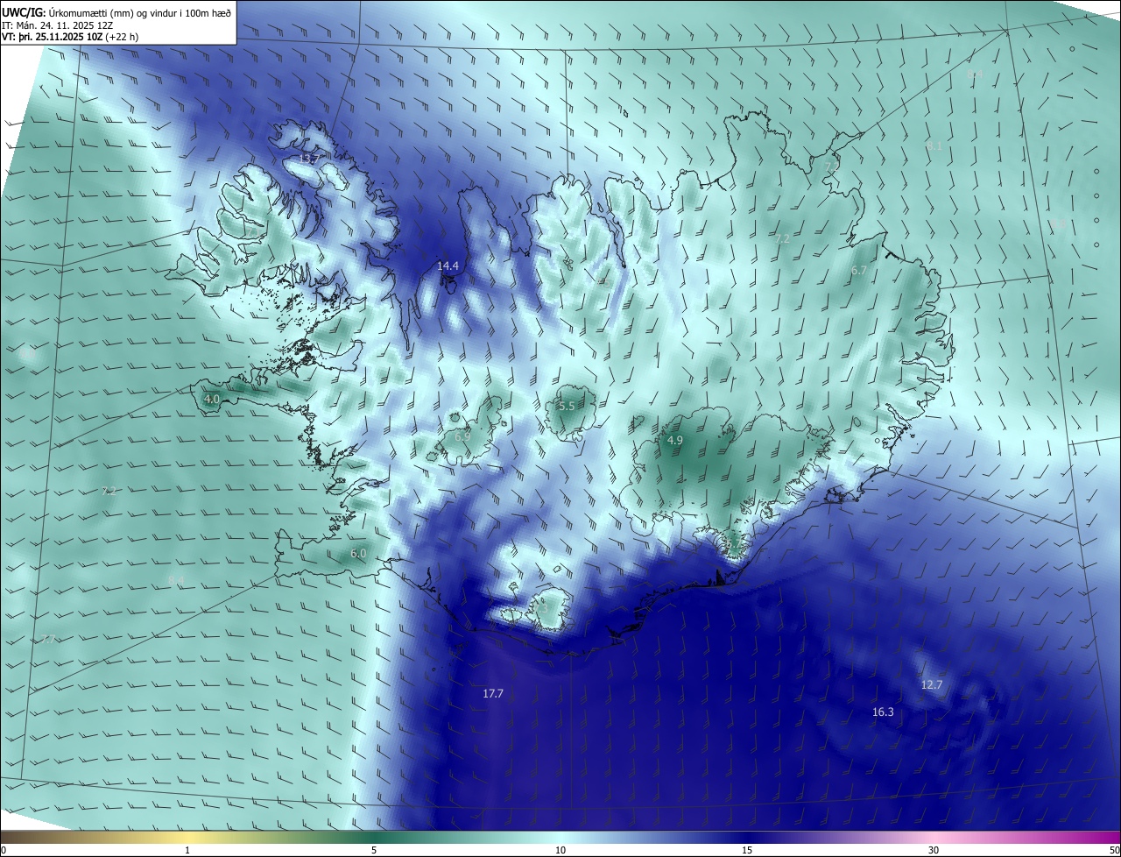The height and width of the screenshot is (857, 1121).
Task: Click the 14.4 precipitation value
Action: [x=448, y=266]
